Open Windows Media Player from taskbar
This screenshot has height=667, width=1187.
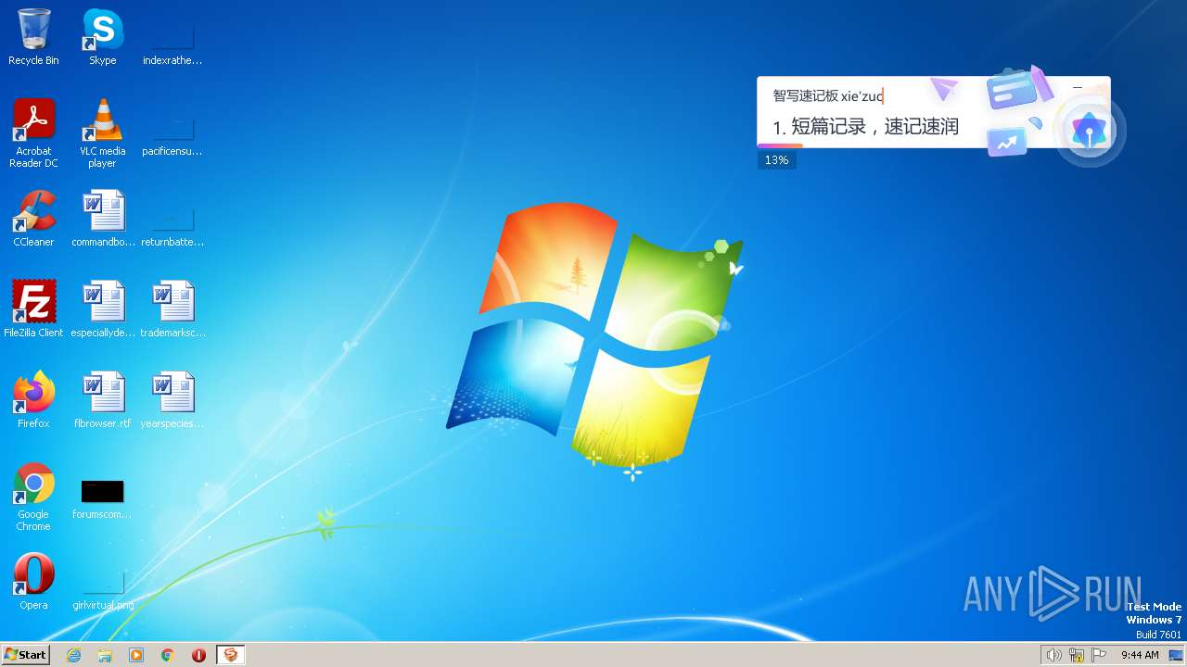pyautogui.click(x=136, y=655)
